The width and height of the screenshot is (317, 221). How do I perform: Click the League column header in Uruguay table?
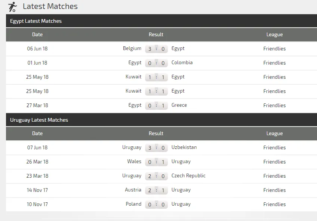[274, 133]
